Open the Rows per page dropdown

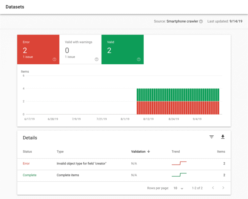coord(178,188)
